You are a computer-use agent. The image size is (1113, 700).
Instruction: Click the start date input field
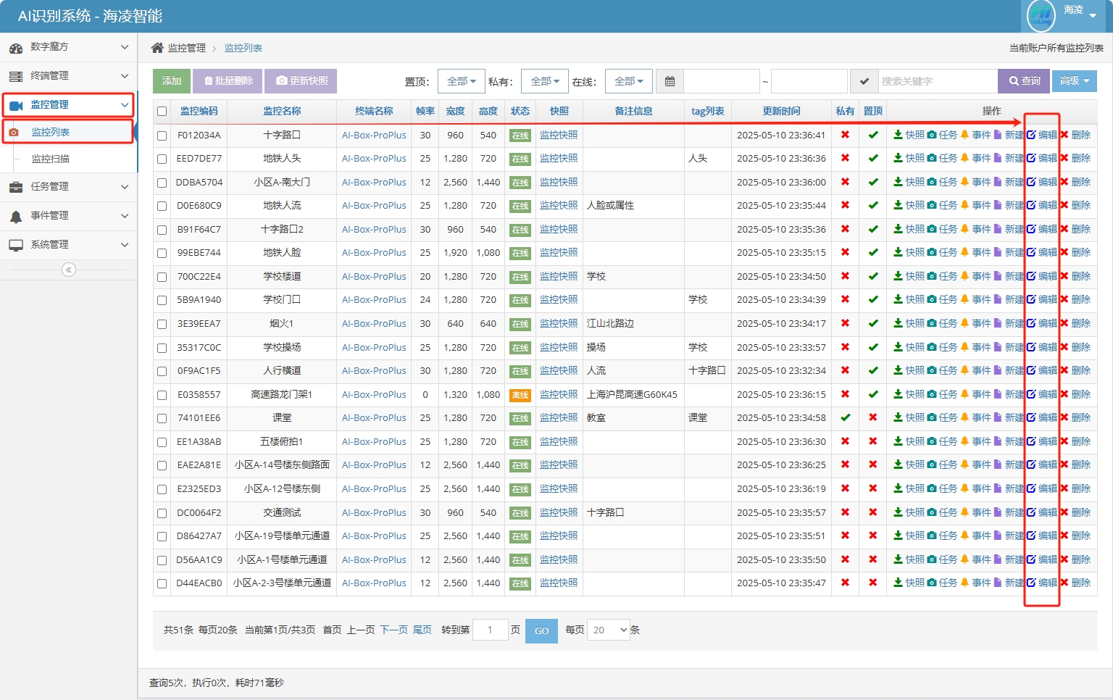point(722,81)
